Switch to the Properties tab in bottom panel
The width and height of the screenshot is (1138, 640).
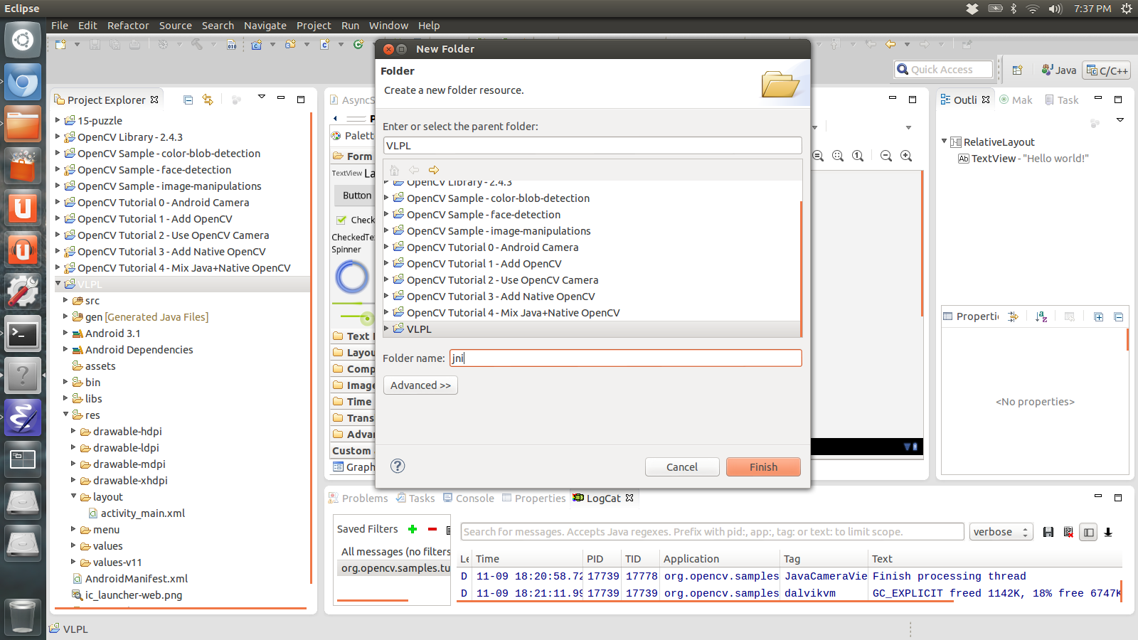click(x=533, y=498)
